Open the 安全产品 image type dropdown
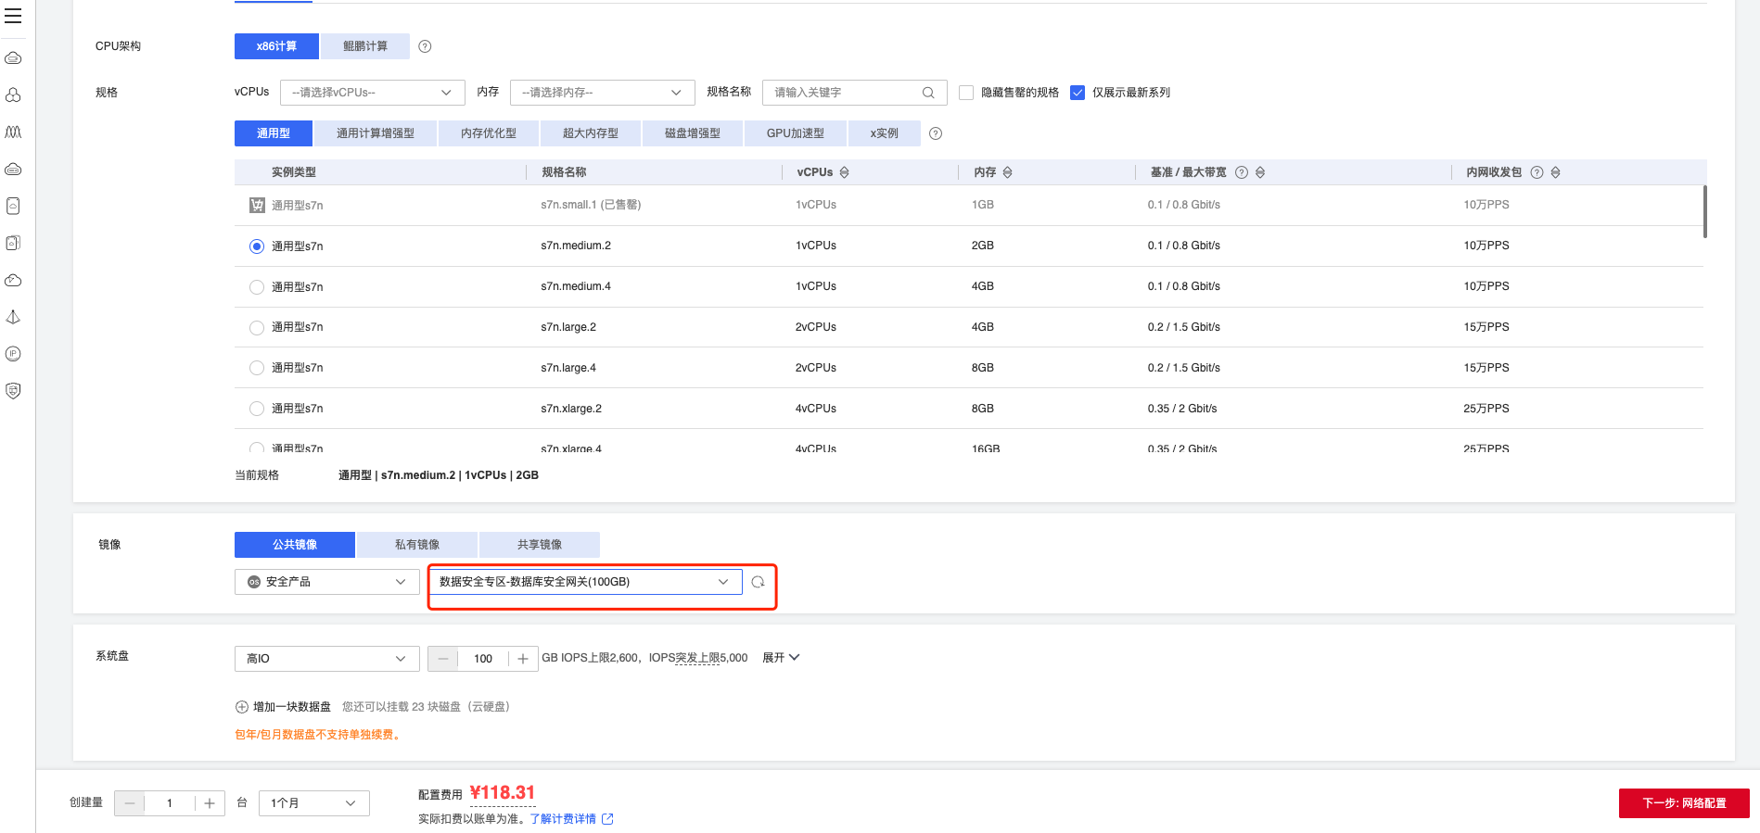Viewport: 1760px width, 833px height. [326, 582]
